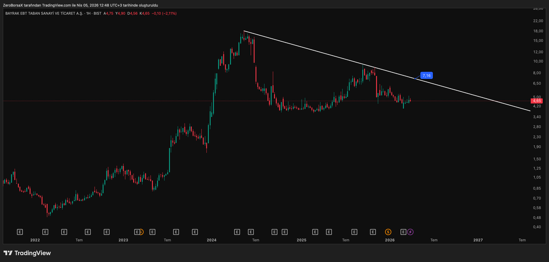Viewport: 549px width, 262px height.
Task: Click the 2023 year label on the time axis
Action: (124, 240)
